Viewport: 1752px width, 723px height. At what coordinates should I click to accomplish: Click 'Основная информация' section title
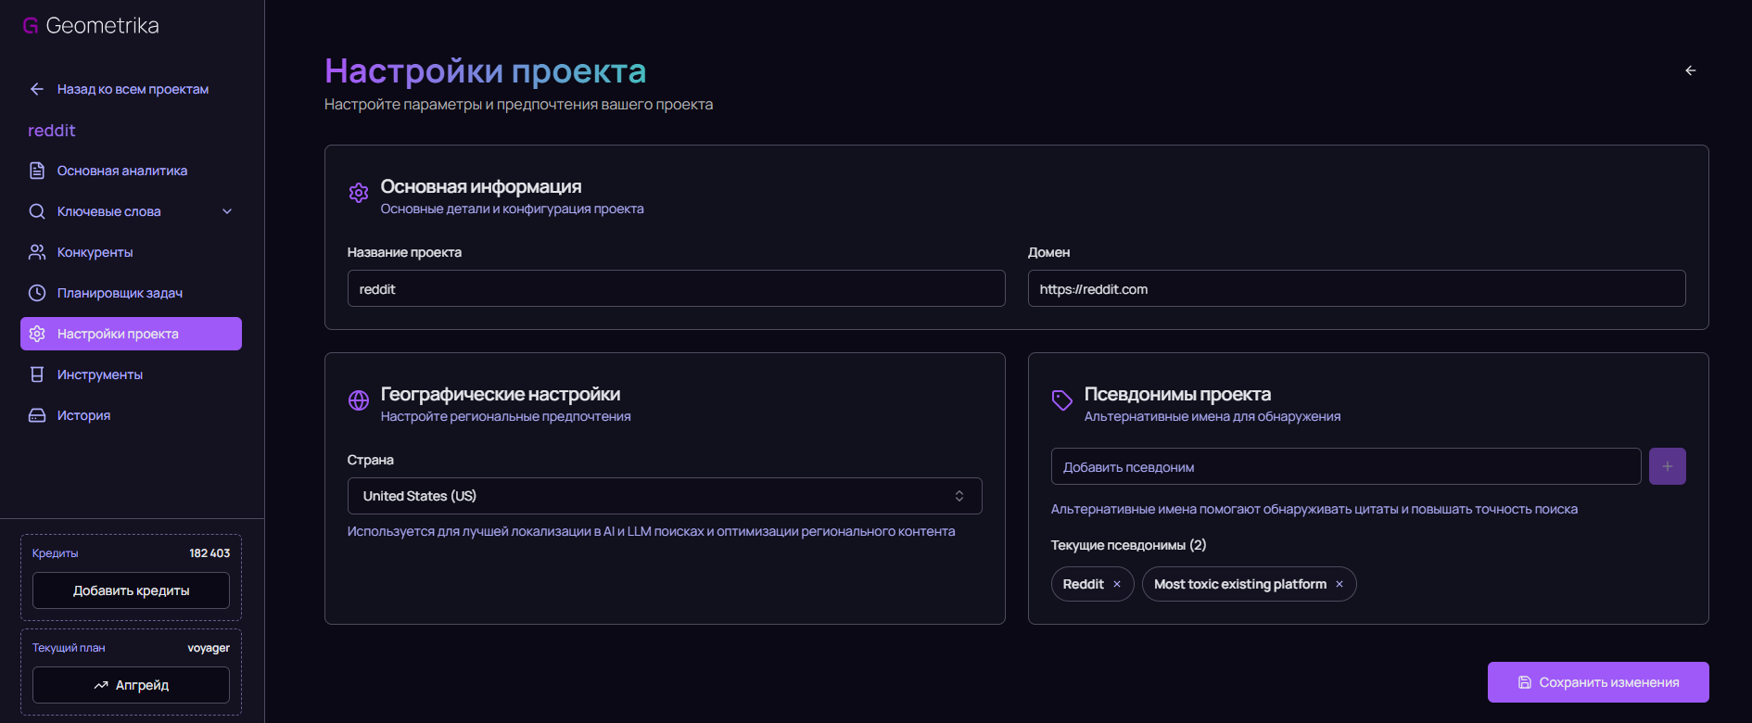(481, 186)
